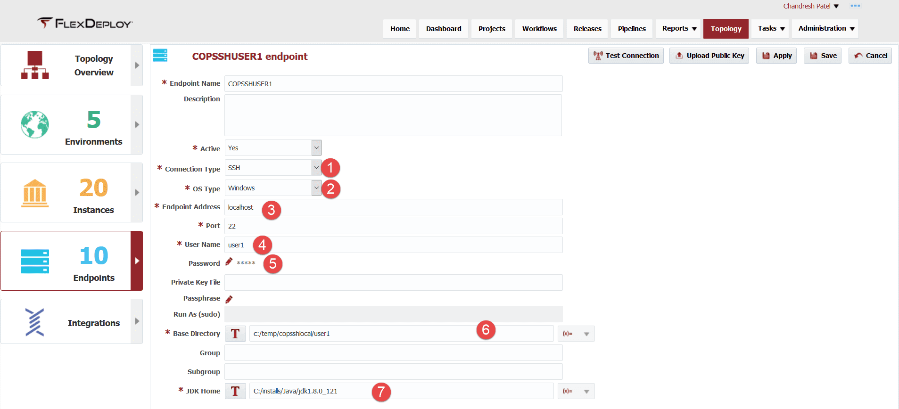Cancel the endpoint edit

pos(870,56)
